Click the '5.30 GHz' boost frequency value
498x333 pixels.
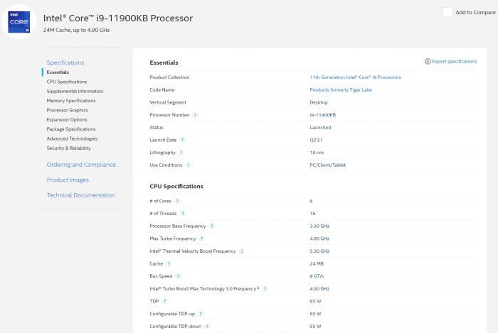click(319, 251)
